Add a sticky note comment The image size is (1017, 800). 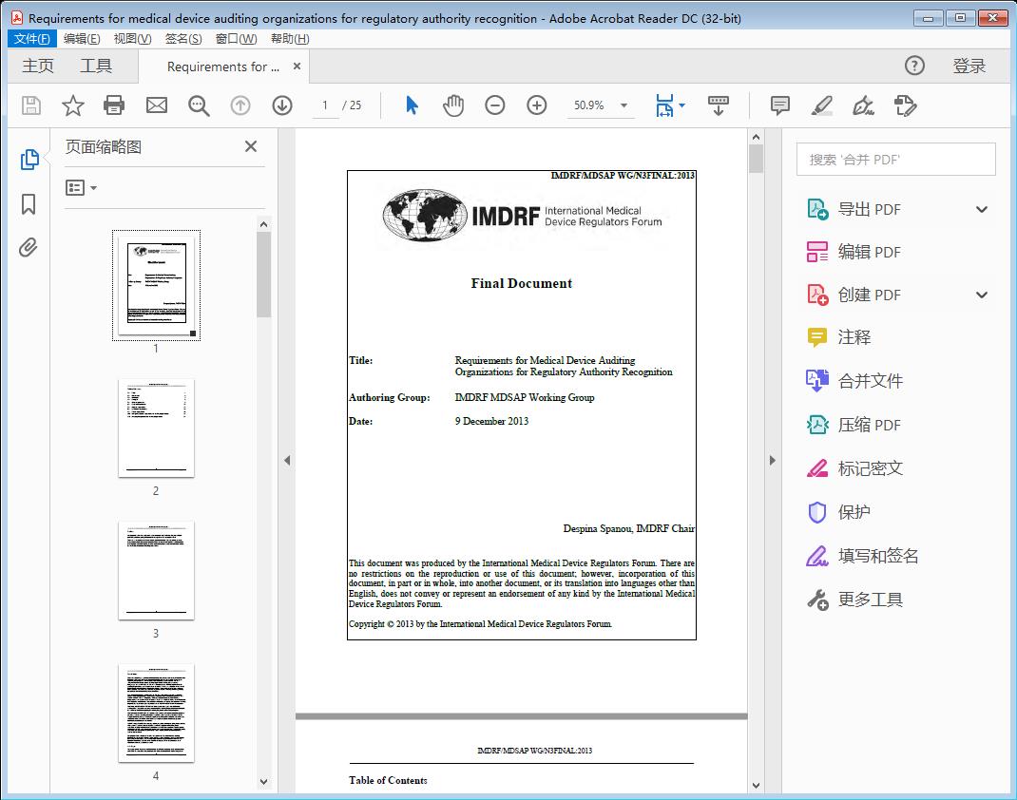778,105
